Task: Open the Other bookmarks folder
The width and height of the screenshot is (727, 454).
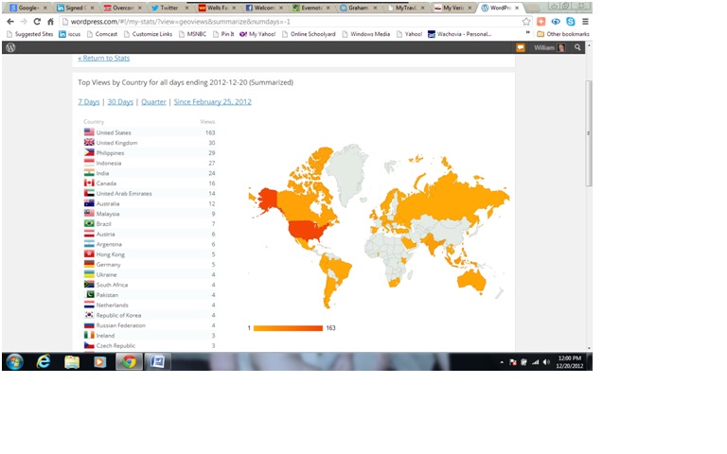Action: pos(562,34)
